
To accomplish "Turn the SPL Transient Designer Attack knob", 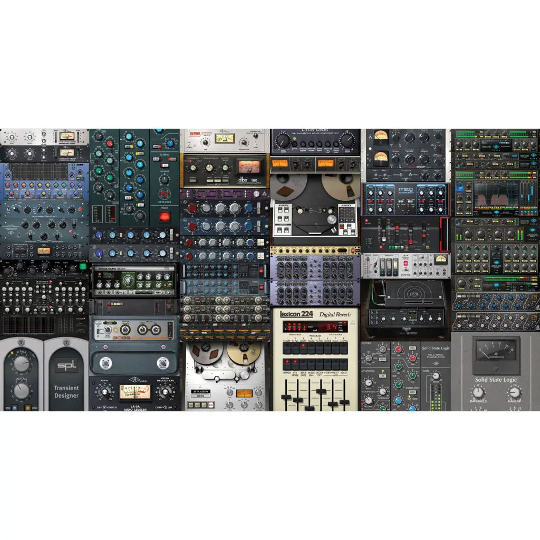I will (x=21, y=363).
